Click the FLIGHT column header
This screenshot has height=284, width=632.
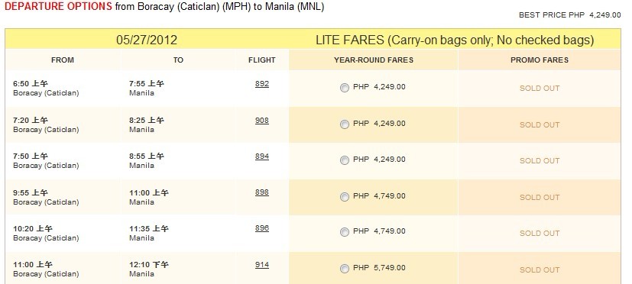(x=262, y=60)
